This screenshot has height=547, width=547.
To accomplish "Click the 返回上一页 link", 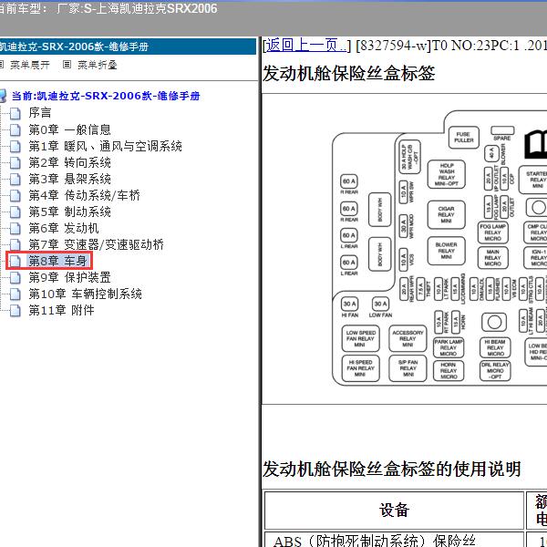I will 306,46.
